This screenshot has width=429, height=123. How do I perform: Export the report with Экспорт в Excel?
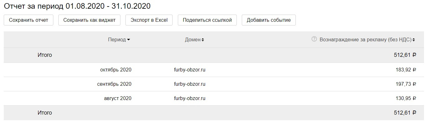pyautogui.click(x=149, y=20)
